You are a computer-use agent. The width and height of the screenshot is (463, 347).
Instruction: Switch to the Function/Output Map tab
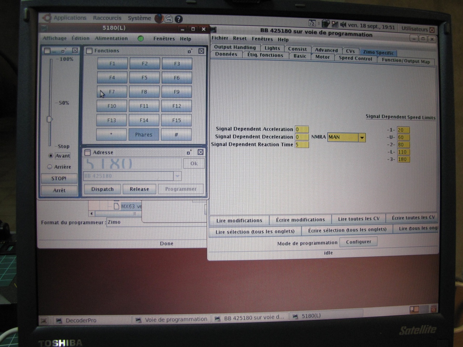pos(406,61)
